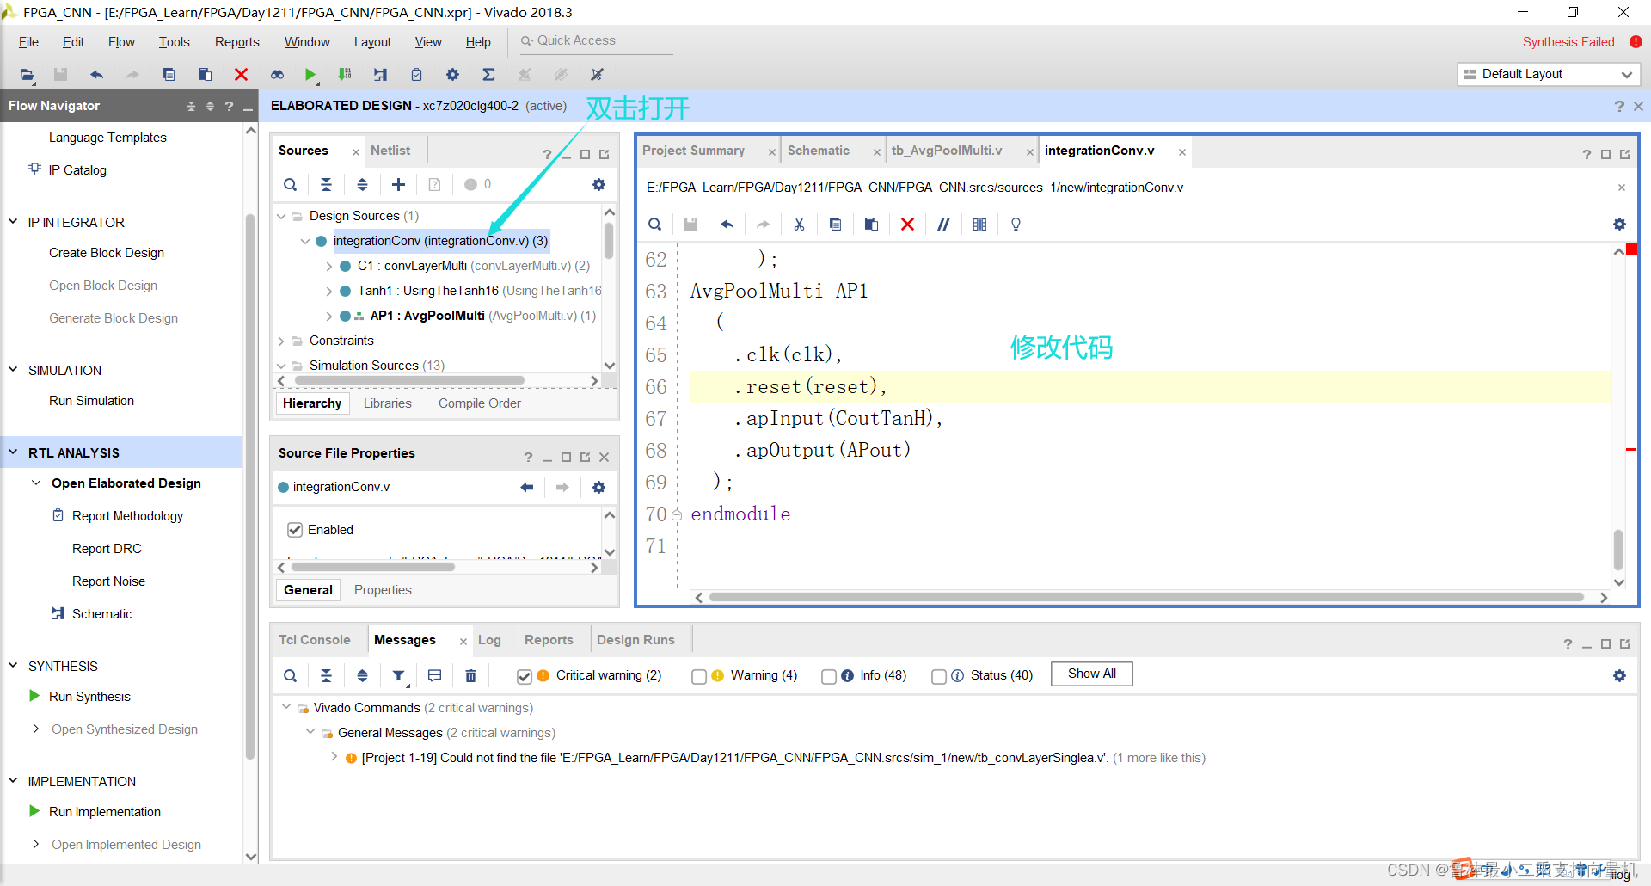Image resolution: width=1651 pixels, height=886 pixels.
Task: Click the editor search magnifier icon
Action: (x=654, y=224)
